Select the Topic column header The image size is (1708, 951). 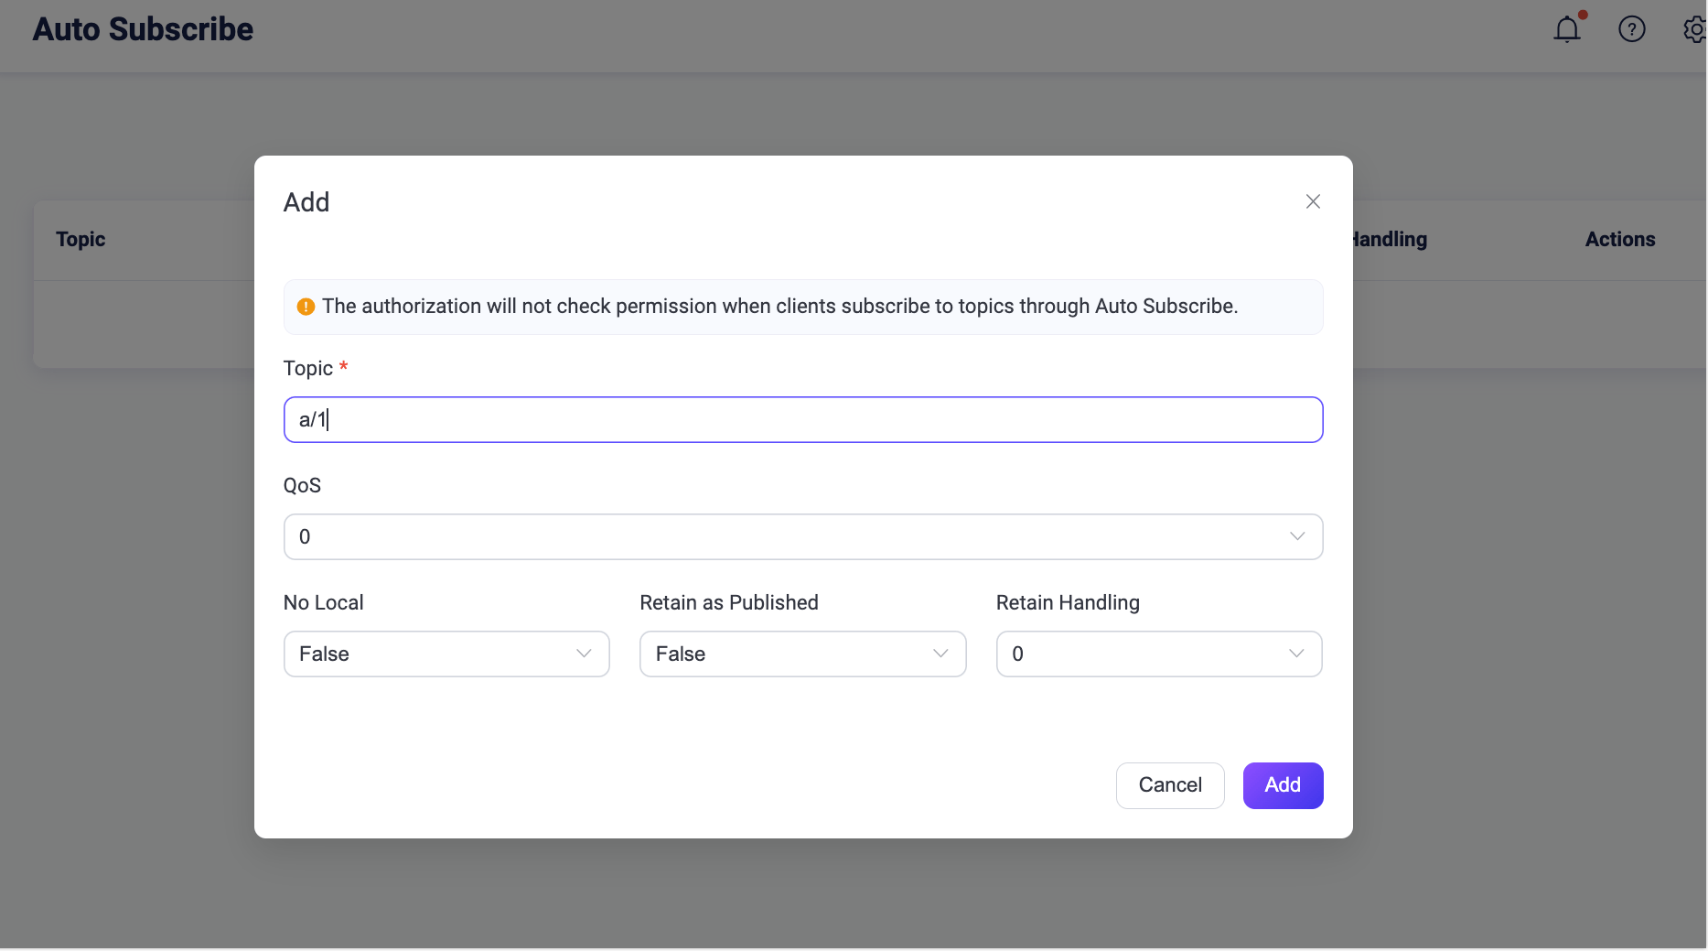coord(81,239)
